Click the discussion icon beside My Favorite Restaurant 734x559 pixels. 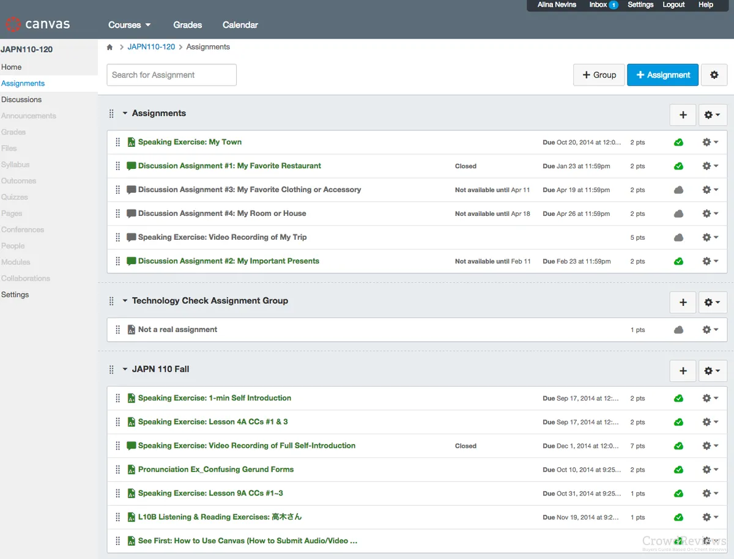coord(131,166)
